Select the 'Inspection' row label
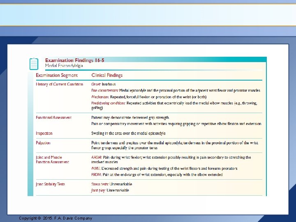 (x=44, y=133)
